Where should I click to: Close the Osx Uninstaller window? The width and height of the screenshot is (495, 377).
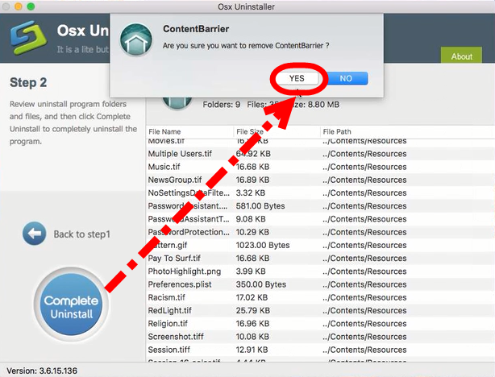point(9,8)
